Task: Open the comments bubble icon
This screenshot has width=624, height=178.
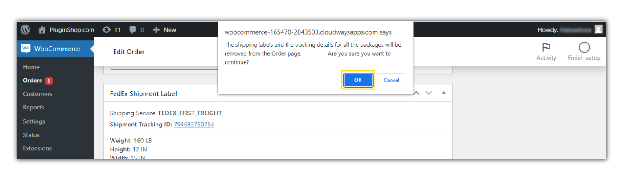Action: click(133, 30)
